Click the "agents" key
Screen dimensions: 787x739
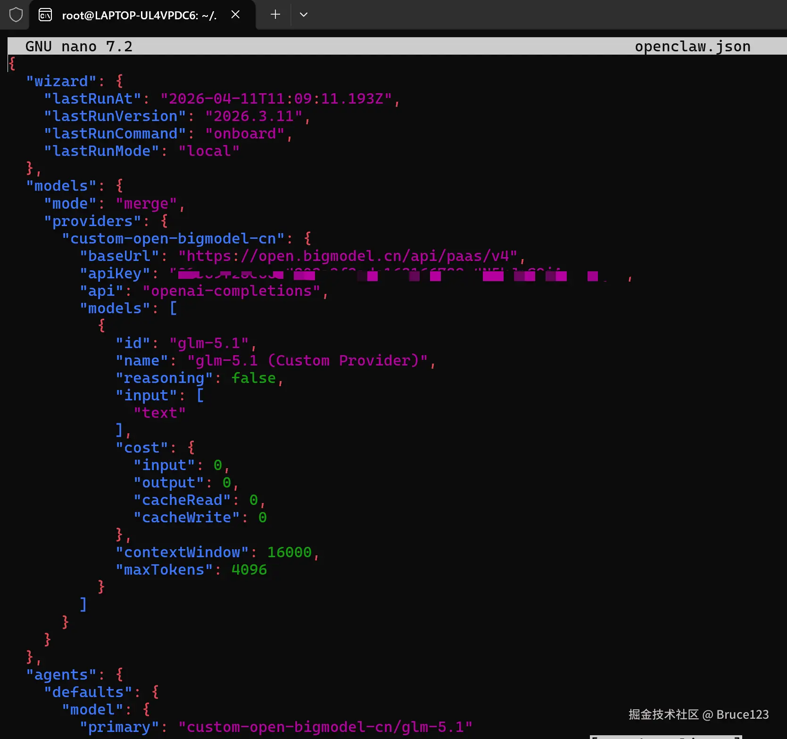click(x=61, y=674)
